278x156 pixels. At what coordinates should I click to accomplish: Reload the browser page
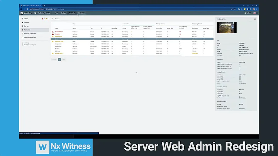pyautogui.click(x=27, y=9)
